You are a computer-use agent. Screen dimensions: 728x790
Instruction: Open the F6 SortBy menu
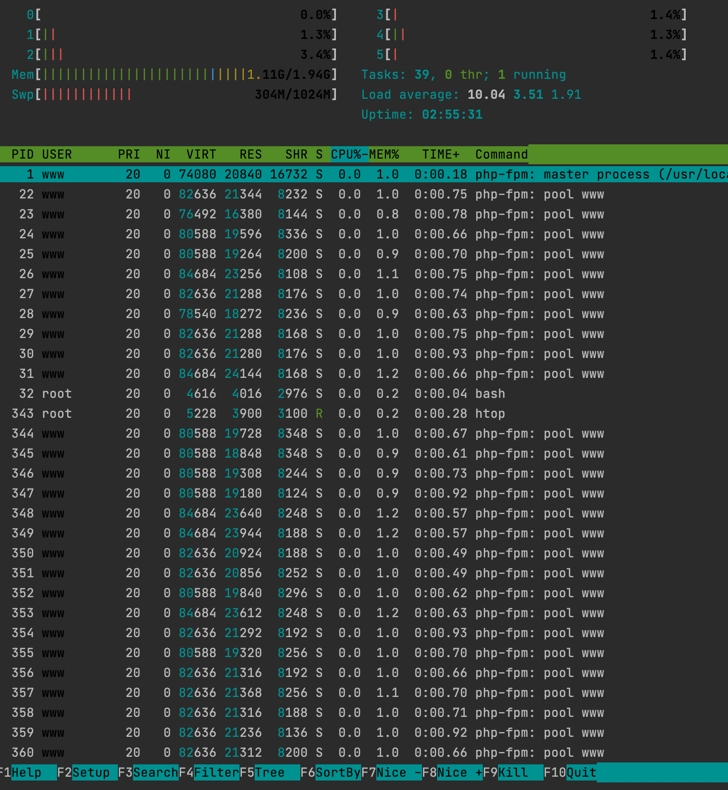[331, 772]
